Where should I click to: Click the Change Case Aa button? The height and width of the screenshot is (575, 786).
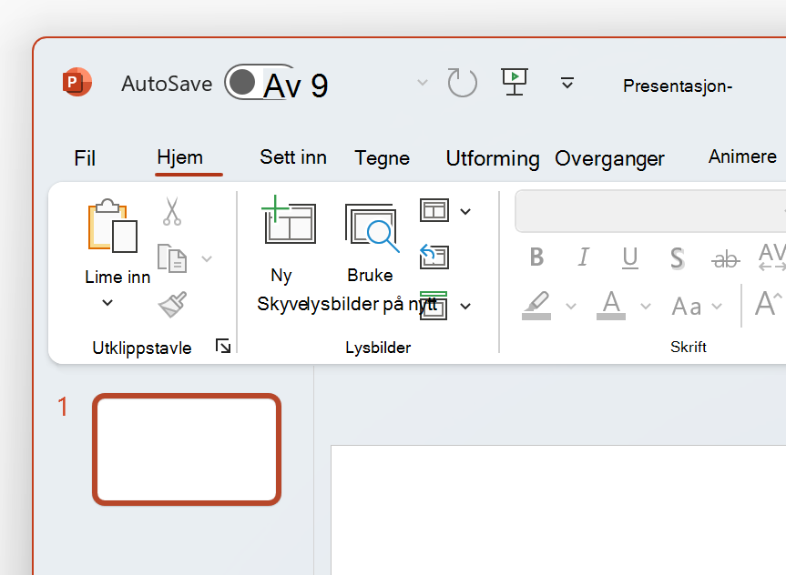tap(686, 307)
